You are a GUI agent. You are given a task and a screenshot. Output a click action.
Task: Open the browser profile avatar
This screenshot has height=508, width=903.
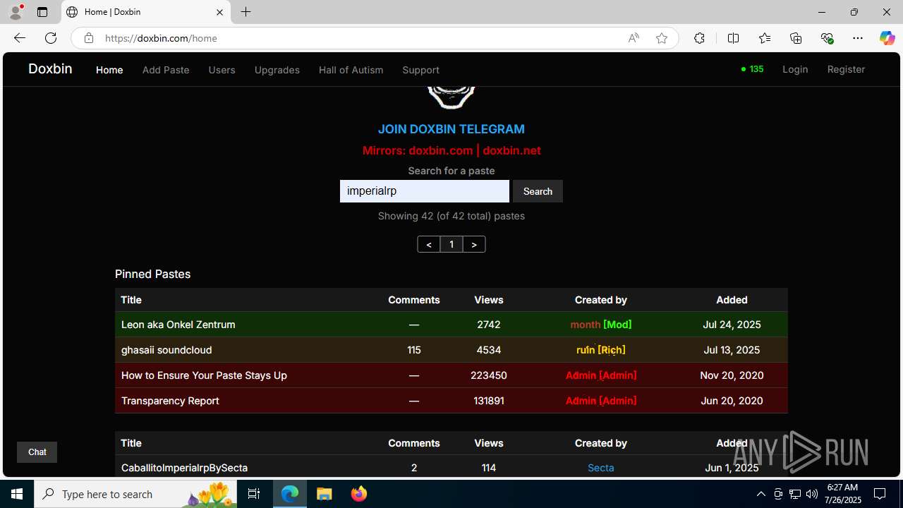(x=16, y=12)
